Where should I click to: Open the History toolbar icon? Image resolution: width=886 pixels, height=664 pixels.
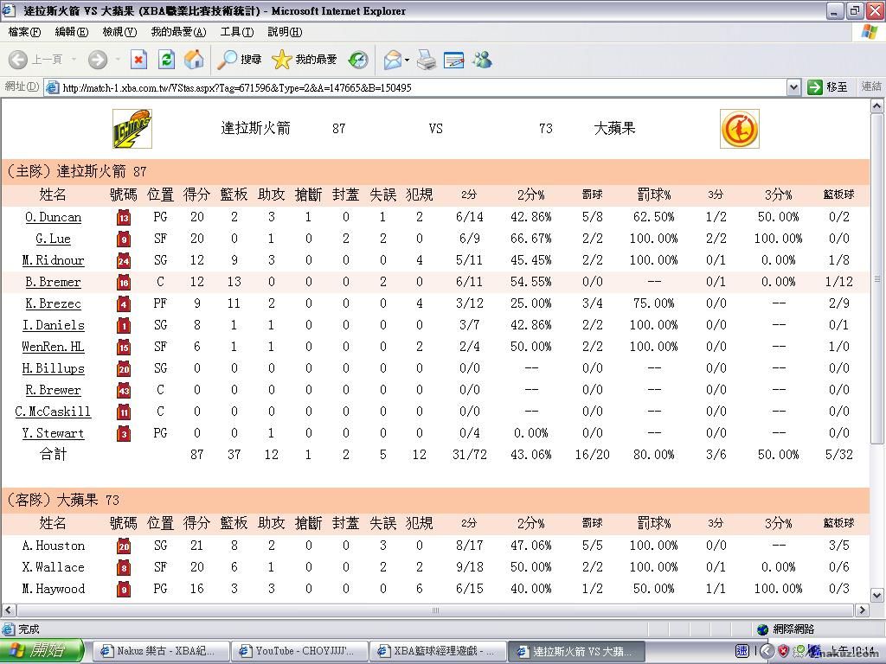358,60
